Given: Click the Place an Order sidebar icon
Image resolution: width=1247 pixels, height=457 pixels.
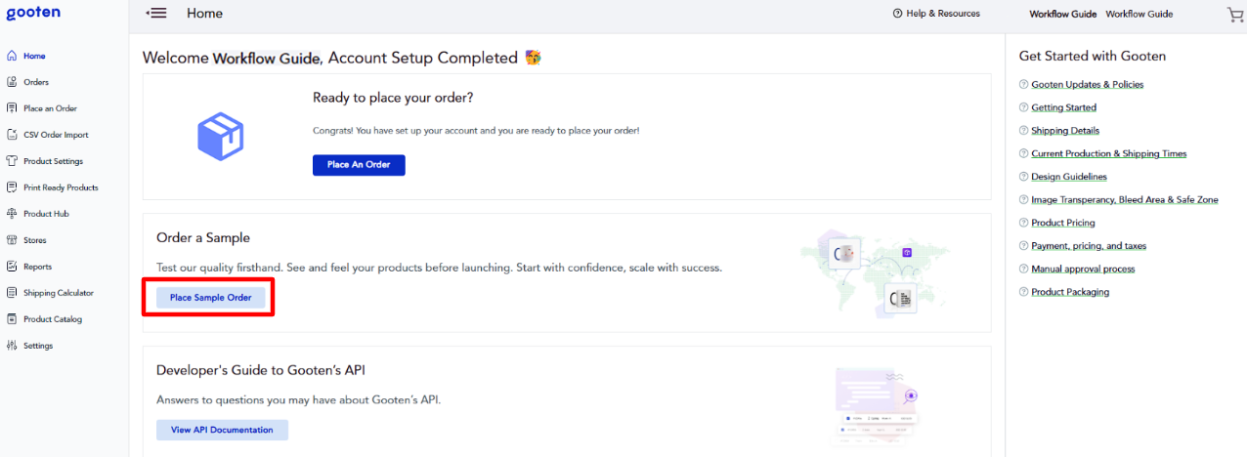Looking at the screenshot, I should (x=12, y=108).
